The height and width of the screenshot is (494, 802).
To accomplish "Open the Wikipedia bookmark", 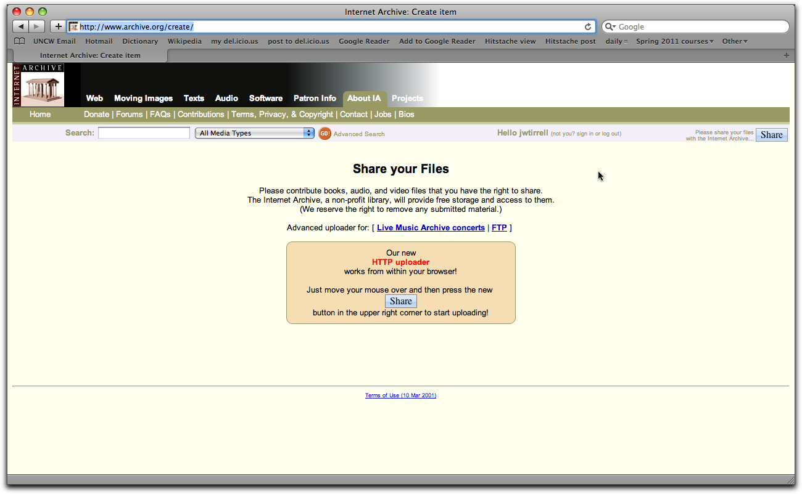I will 184,41.
